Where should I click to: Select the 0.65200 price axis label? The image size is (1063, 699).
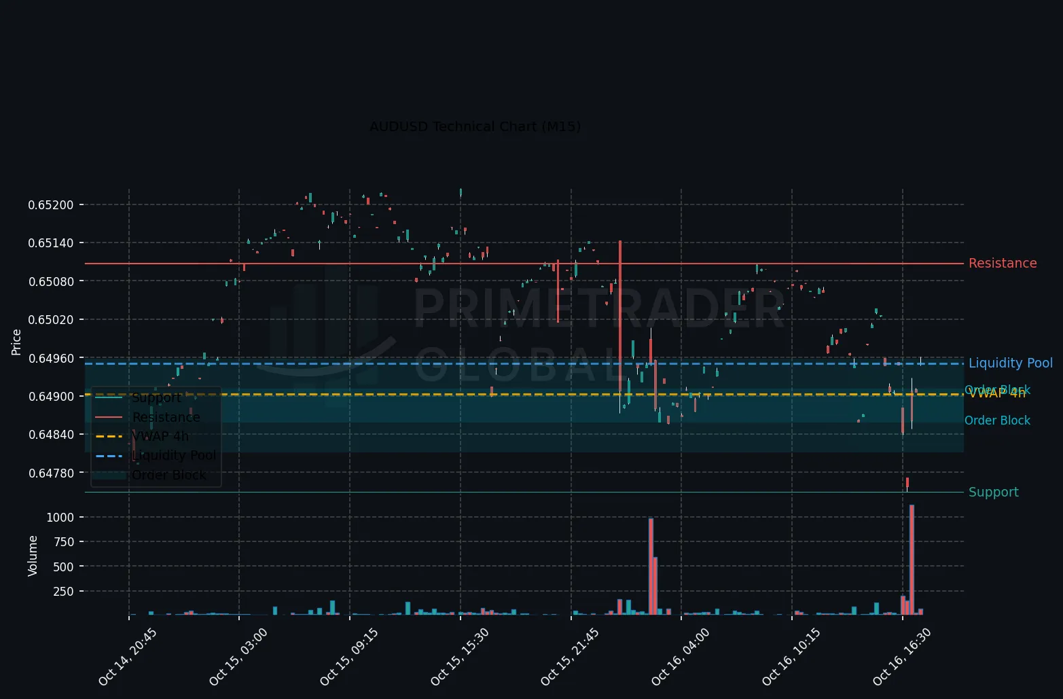click(x=51, y=205)
